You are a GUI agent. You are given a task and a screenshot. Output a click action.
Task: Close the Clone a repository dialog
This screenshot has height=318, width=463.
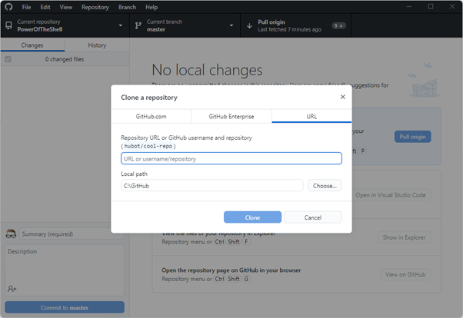(x=342, y=97)
